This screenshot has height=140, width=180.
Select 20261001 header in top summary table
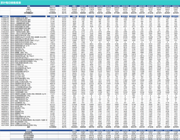(83, 6)
